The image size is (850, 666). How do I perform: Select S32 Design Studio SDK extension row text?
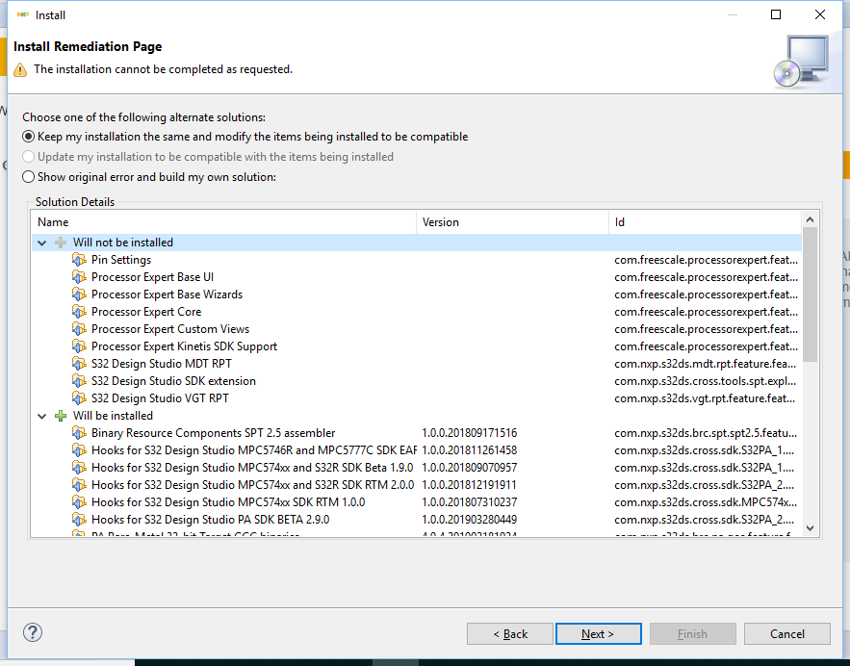pyautogui.click(x=173, y=381)
